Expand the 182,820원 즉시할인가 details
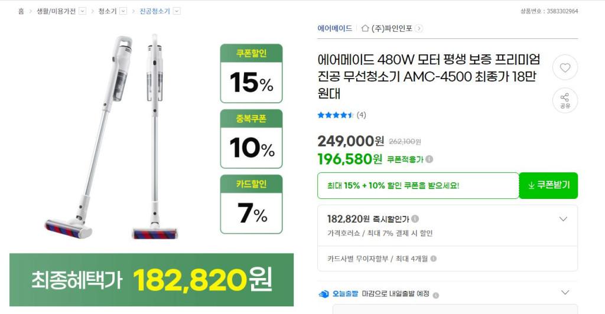 (563, 219)
